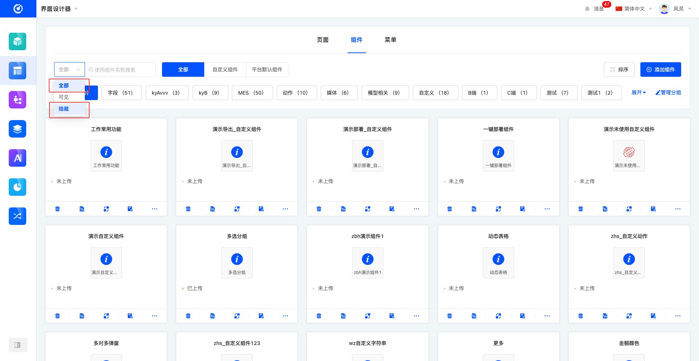Open the 简体中文 language dropdown
The image size is (699, 361).
click(634, 9)
